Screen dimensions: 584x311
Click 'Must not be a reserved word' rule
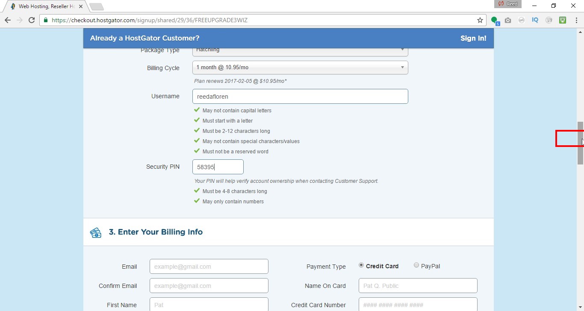click(x=236, y=151)
